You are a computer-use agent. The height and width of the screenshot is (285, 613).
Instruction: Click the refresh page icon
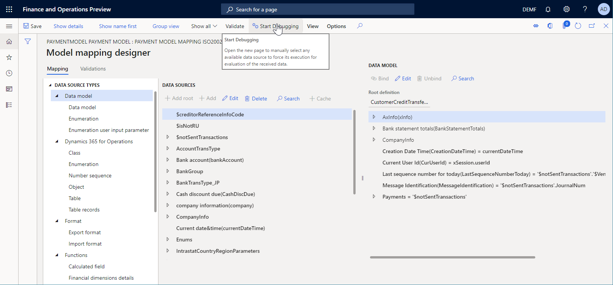click(x=578, y=26)
